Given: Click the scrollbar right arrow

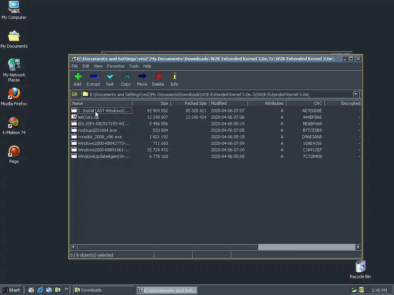Looking at the screenshot, I should 358,247.
